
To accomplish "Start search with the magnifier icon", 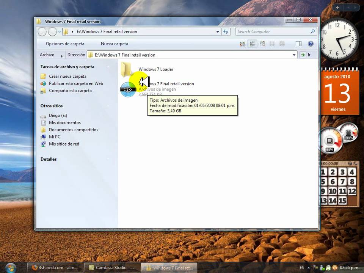I will pos(312,31).
